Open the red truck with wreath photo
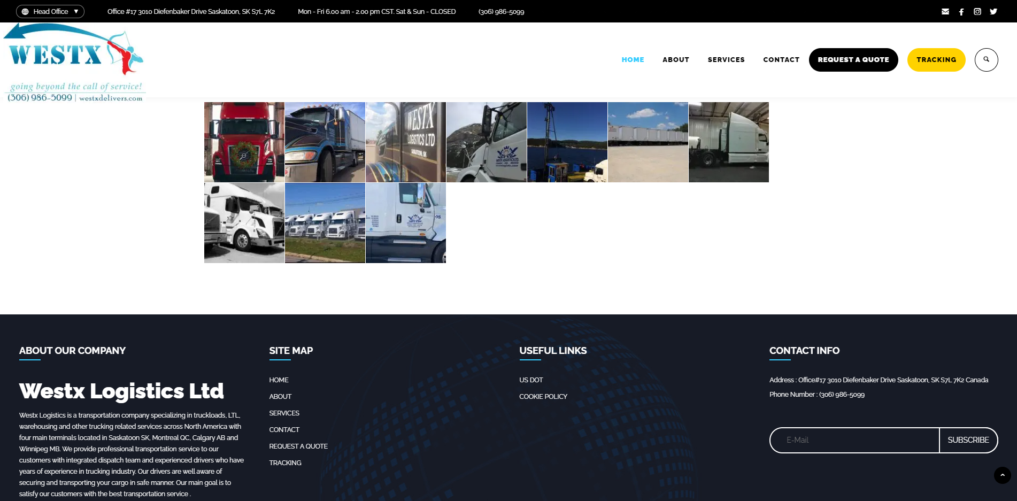 [244, 142]
